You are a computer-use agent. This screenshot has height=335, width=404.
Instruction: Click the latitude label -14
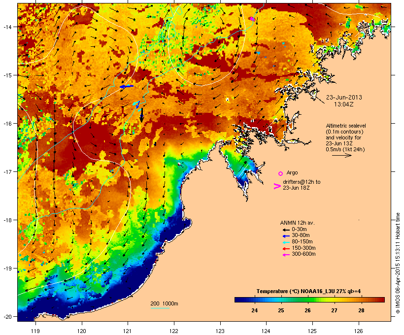(x=7, y=27)
